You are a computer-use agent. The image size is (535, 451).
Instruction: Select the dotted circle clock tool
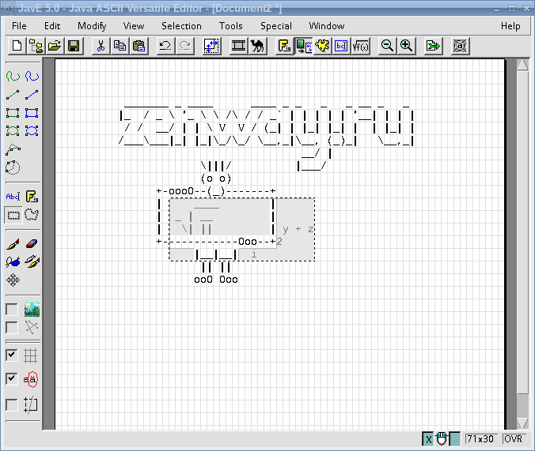[13, 167]
